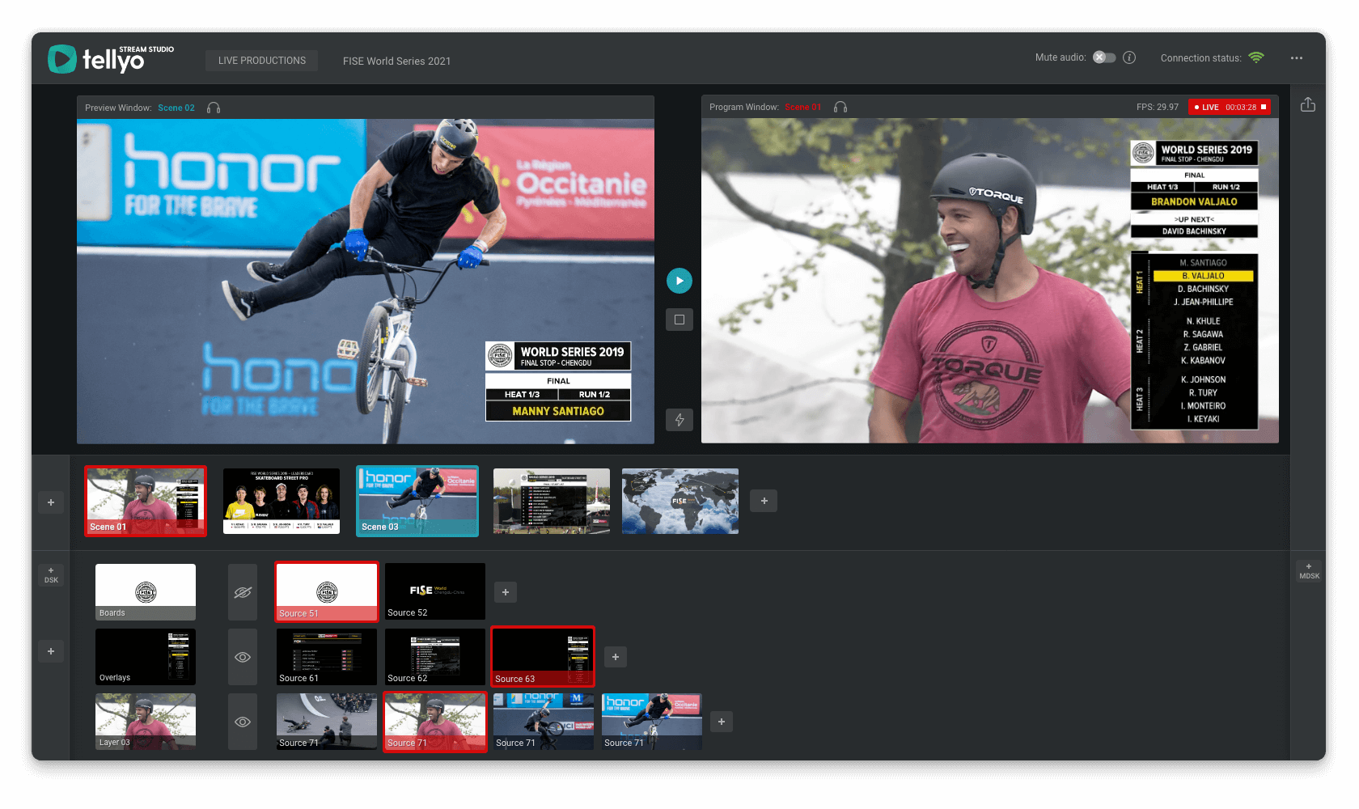The width and height of the screenshot is (1359, 809).
Task: Select the honor banner Source 71 thumbnail
Action: pos(652,722)
